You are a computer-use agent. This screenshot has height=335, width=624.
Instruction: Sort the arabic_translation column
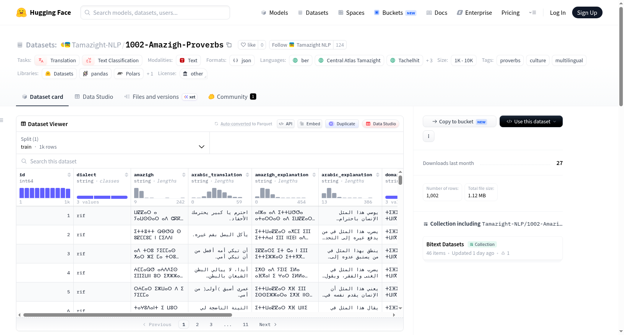coord(247,175)
